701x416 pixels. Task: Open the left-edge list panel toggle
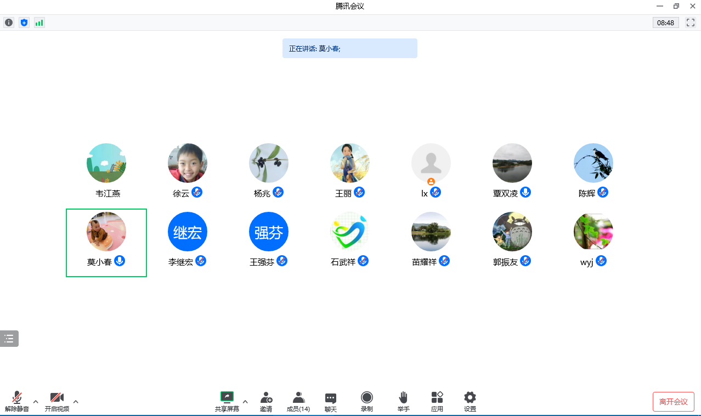click(9, 339)
